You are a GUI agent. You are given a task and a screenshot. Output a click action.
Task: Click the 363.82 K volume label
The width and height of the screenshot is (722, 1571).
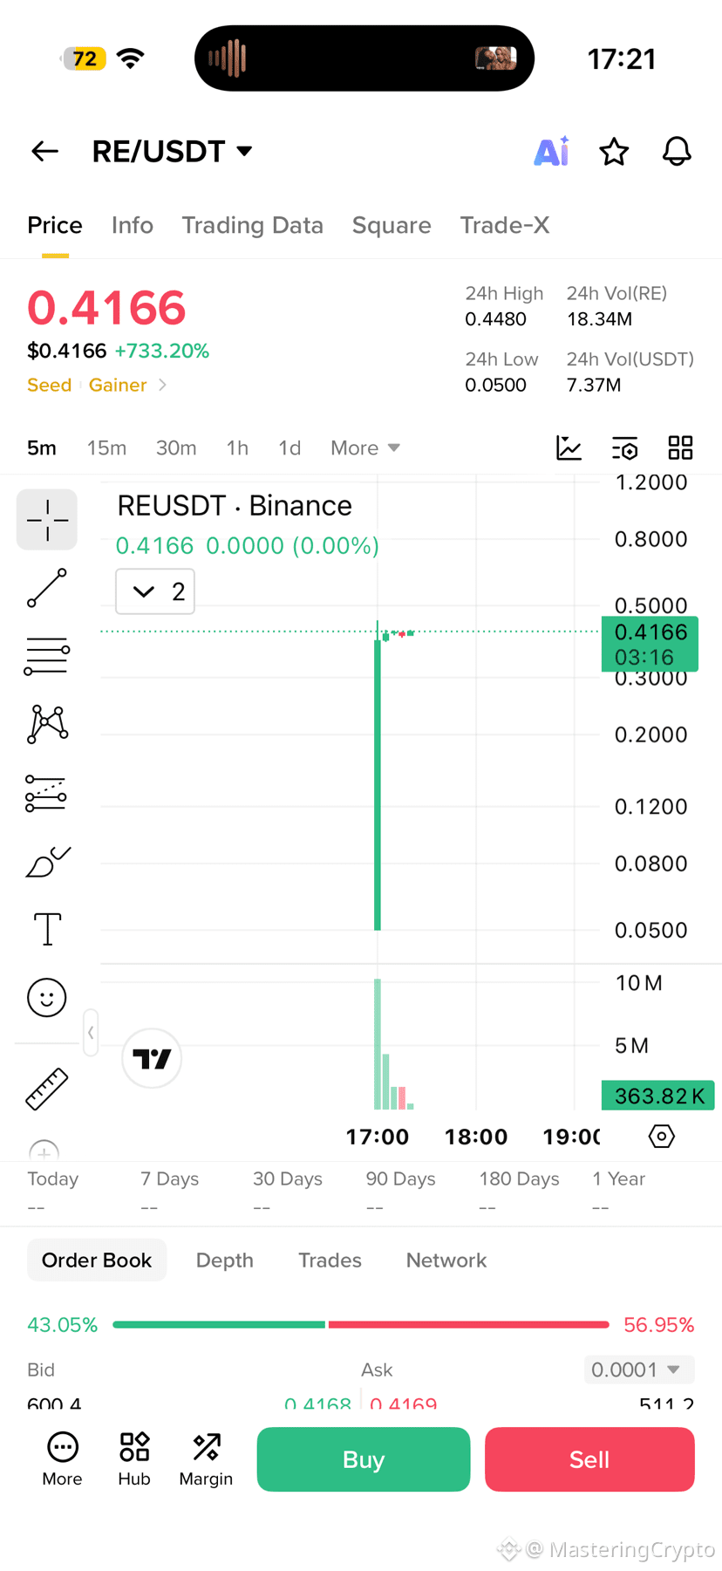[x=658, y=1096]
